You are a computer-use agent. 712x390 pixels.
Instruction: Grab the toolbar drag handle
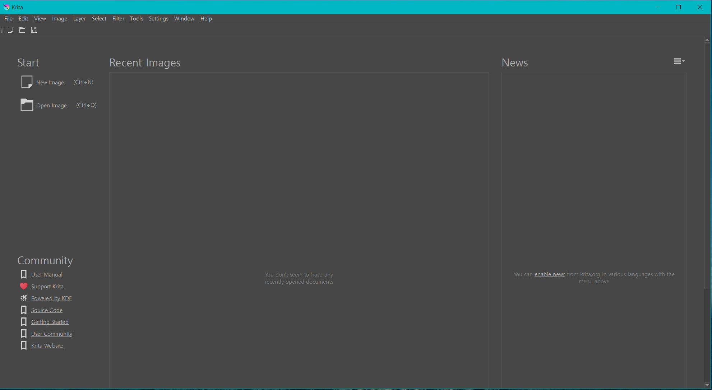[3, 30]
